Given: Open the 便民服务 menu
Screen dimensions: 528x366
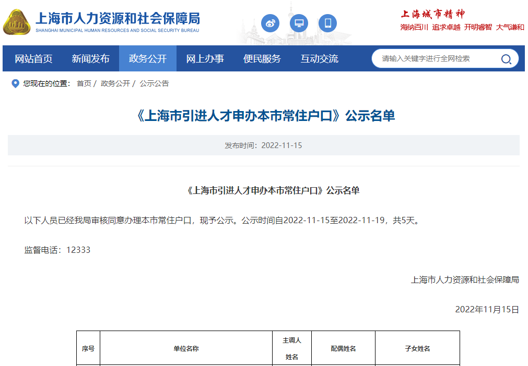Looking at the screenshot, I should tap(262, 58).
